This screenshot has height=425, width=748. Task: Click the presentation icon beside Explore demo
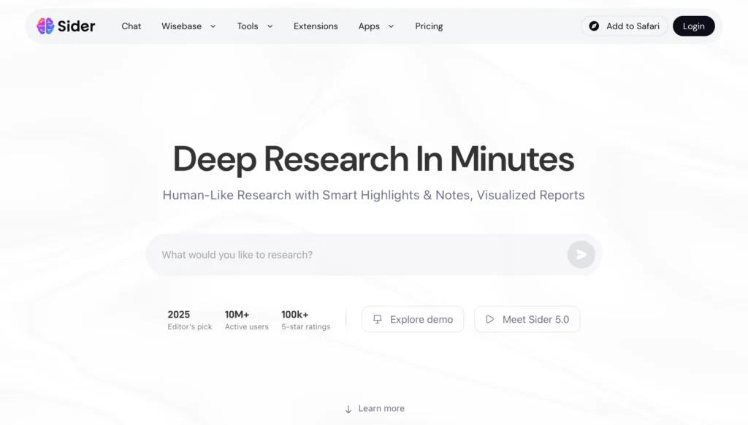[378, 319]
